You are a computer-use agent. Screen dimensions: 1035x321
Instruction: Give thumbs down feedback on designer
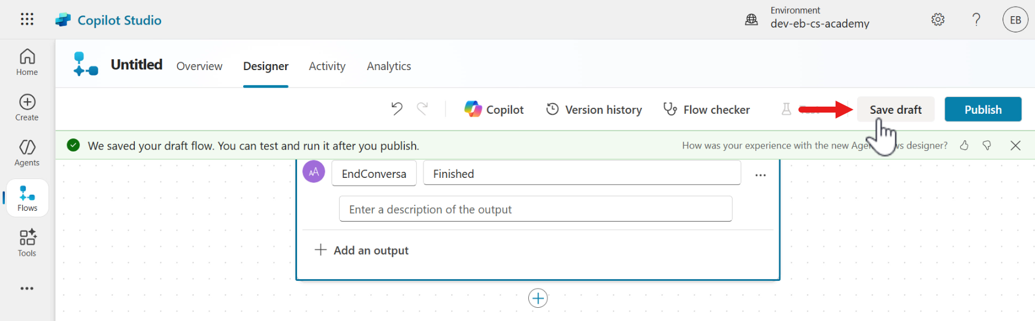click(x=987, y=146)
